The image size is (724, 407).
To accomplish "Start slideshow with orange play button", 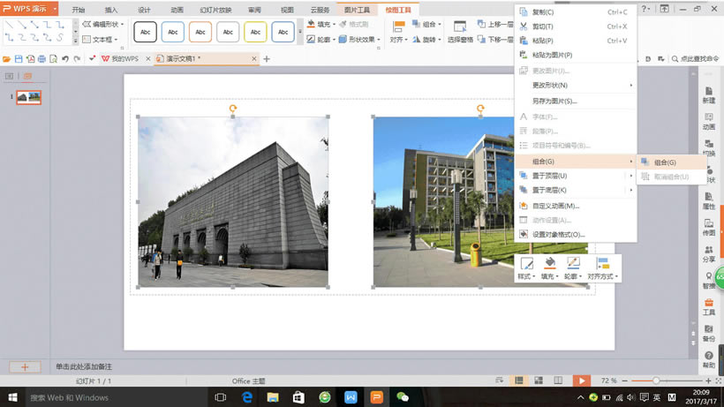I will click(581, 381).
